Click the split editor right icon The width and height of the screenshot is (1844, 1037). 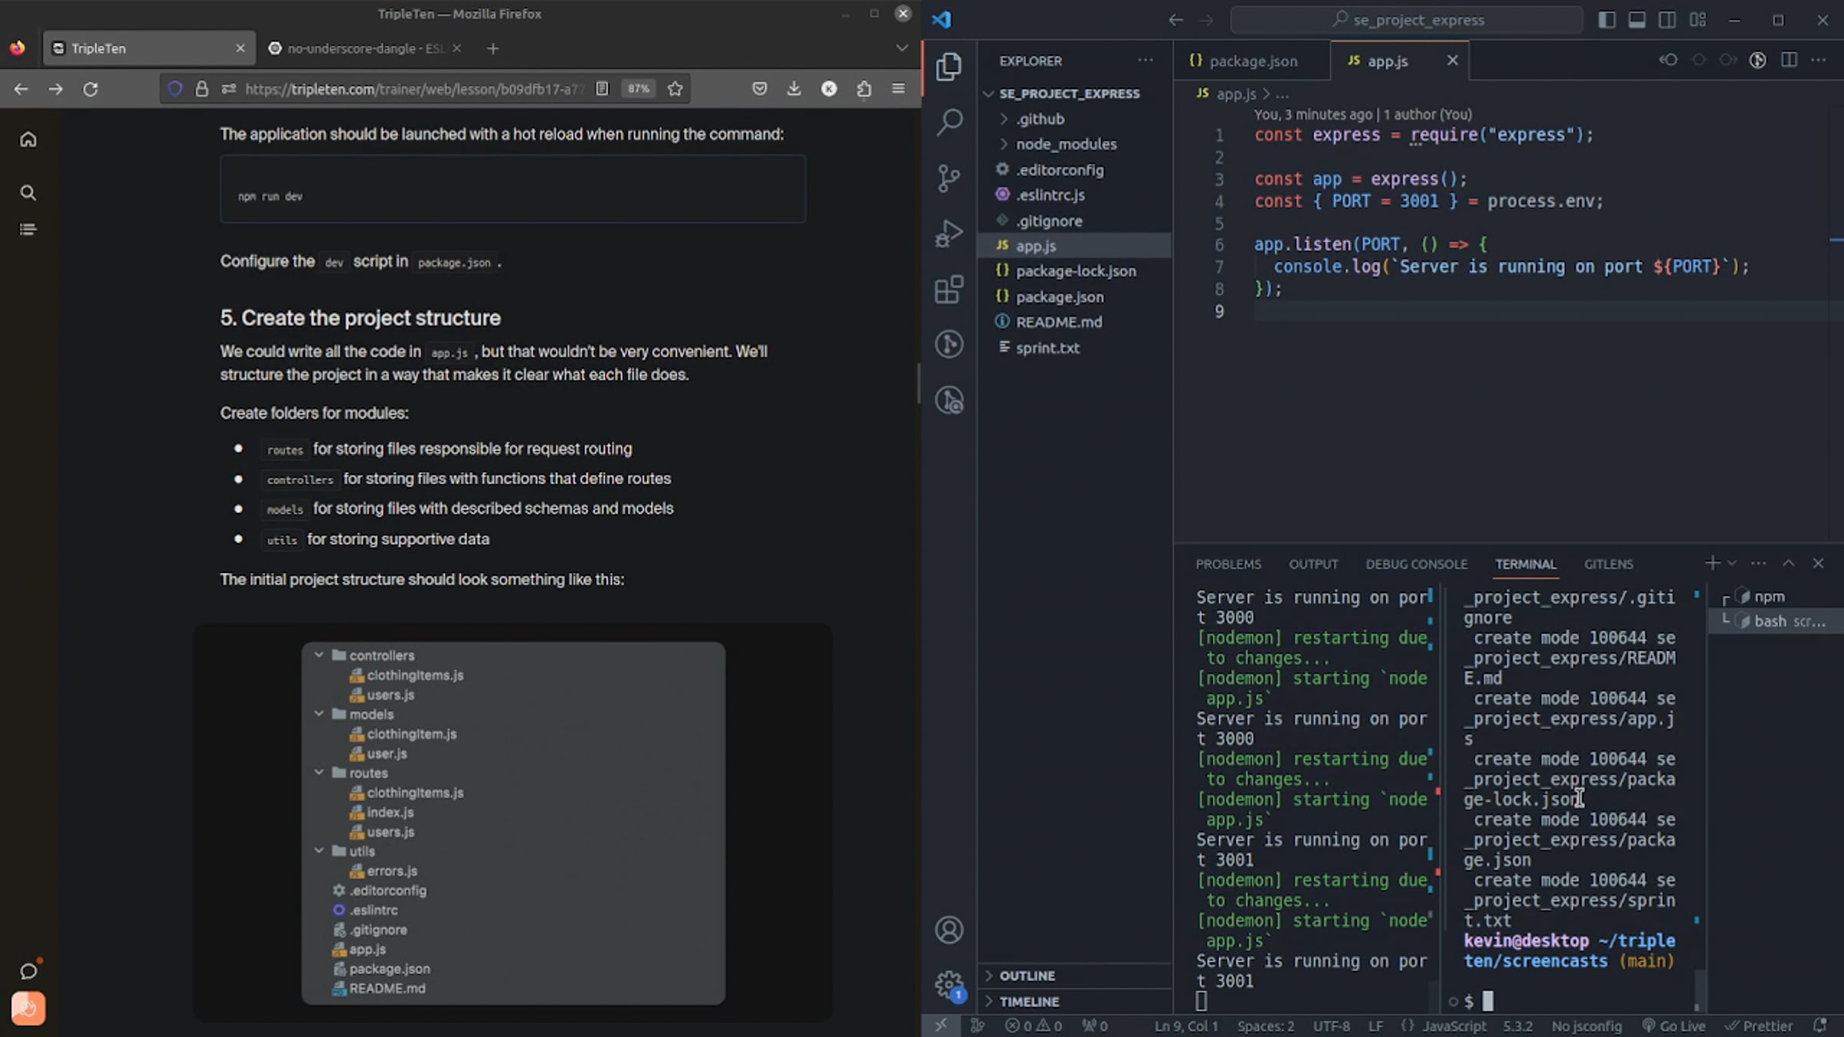pyautogui.click(x=1789, y=60)
